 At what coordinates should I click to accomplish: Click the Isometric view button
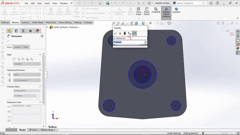[176, 10]
